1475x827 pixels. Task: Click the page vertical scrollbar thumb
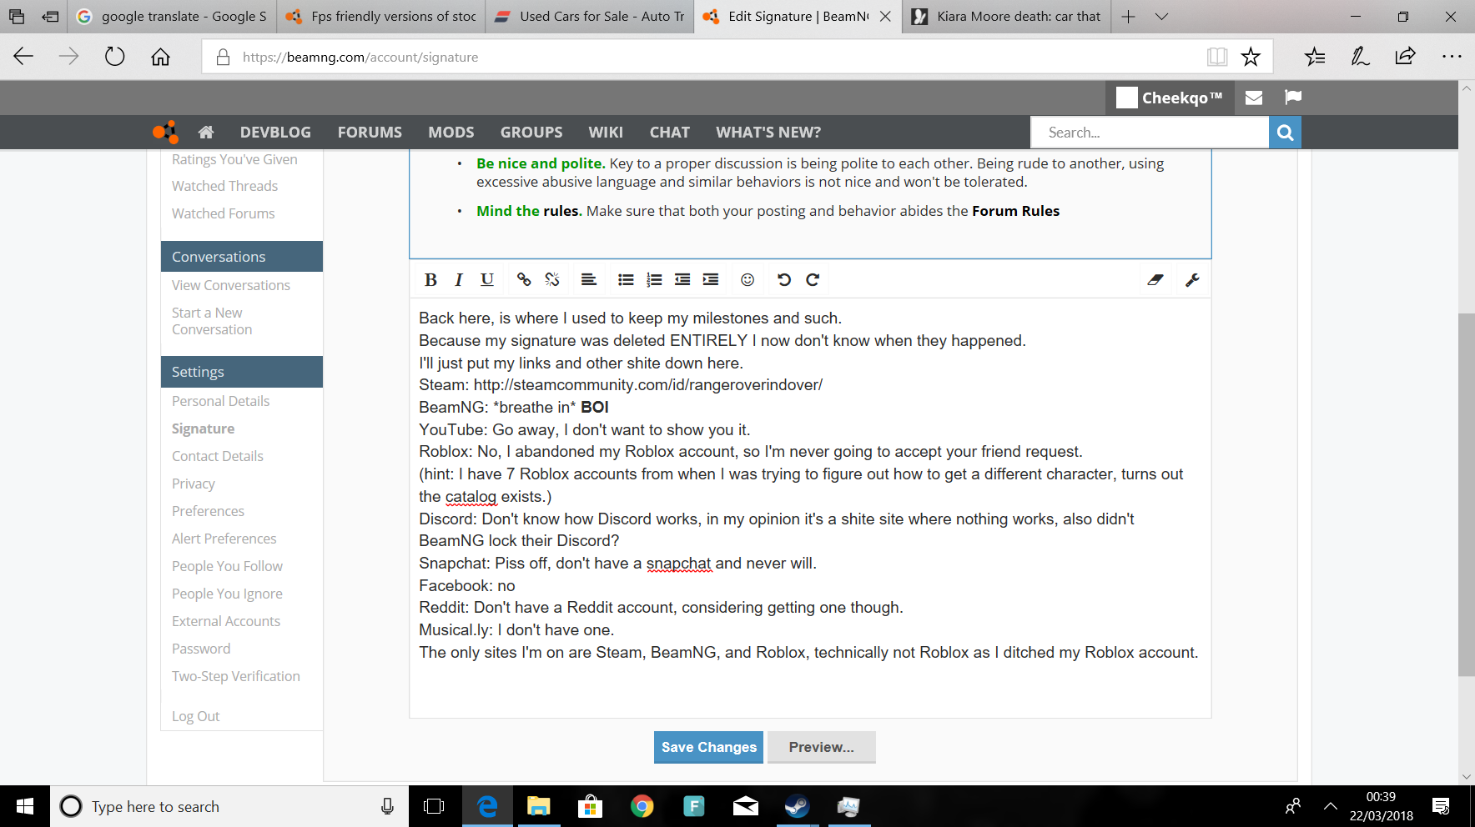(1466, 494)
